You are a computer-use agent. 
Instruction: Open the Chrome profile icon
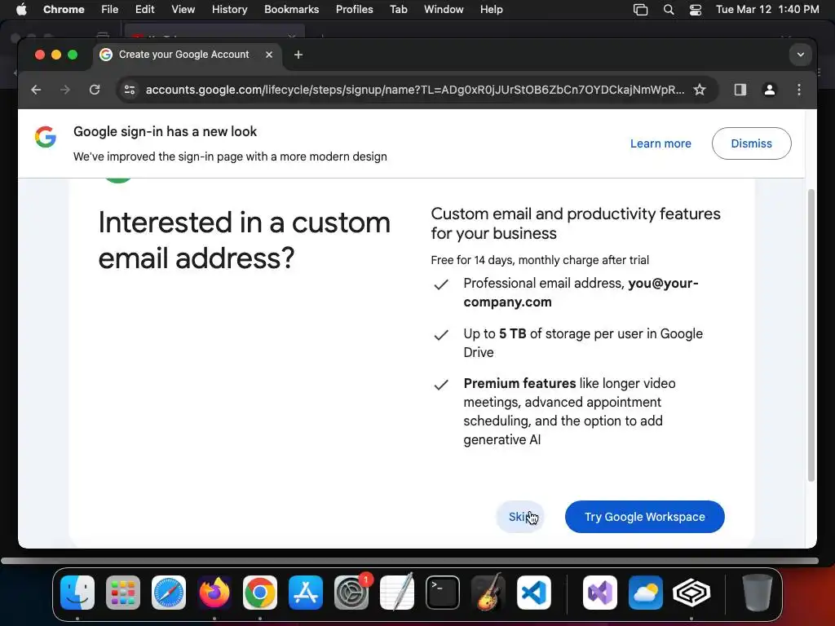click(769, 90)
